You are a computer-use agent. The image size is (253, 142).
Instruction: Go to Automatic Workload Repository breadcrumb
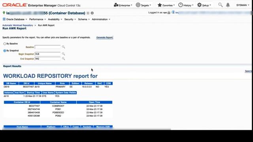click(x=18, y=25)
